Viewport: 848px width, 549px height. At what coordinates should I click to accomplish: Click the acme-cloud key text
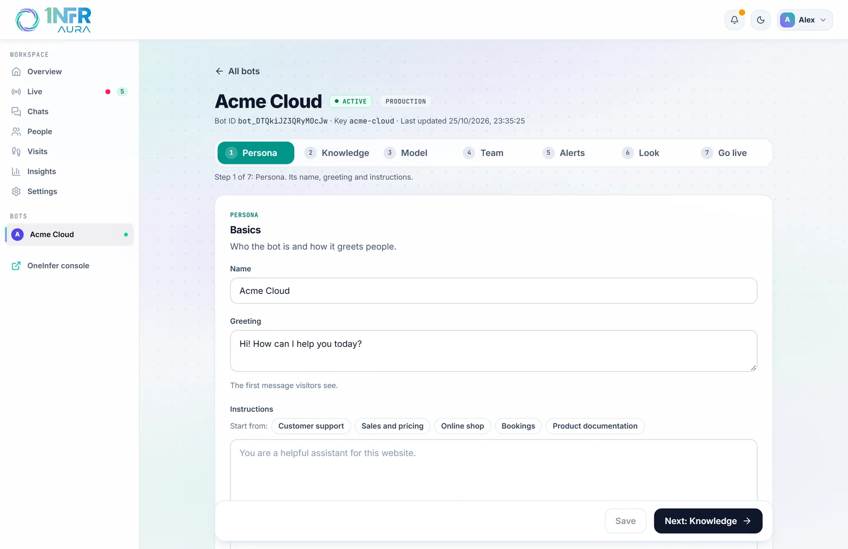(372, 121)
